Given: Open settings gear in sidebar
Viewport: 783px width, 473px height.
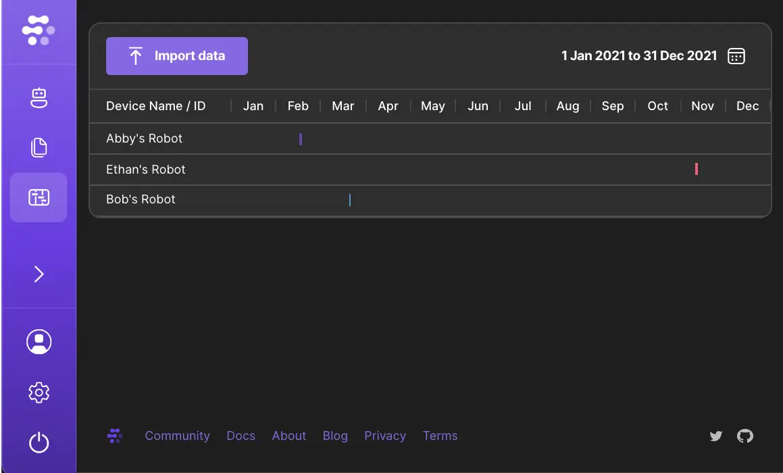Looking at the screenshot, I should [39, 392].
